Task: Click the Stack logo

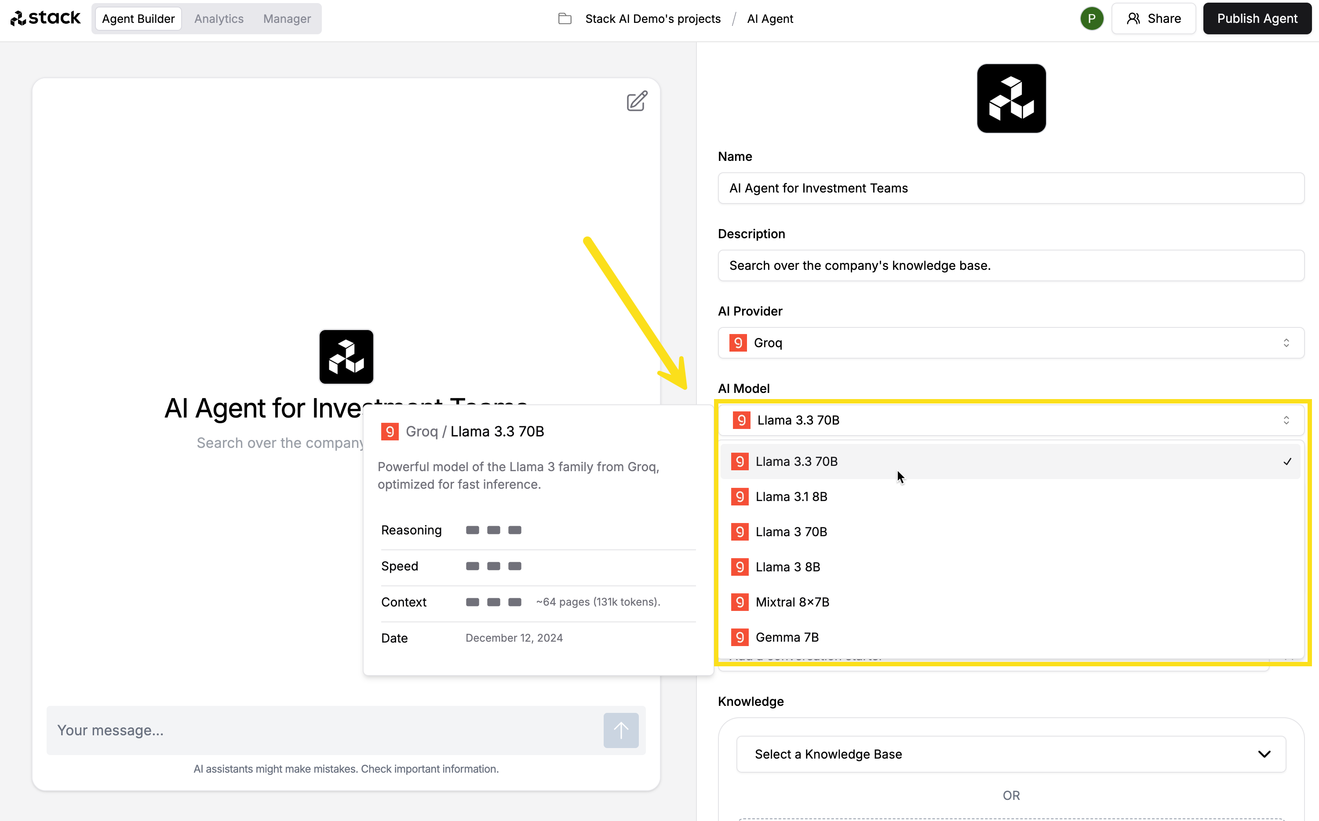Action: tap(45, 18)
